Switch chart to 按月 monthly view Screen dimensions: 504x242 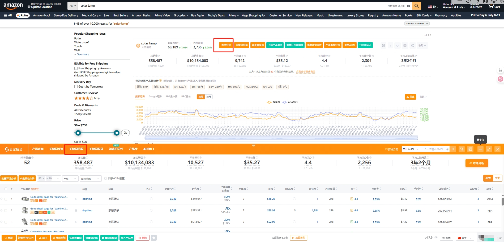pos(208,97)
